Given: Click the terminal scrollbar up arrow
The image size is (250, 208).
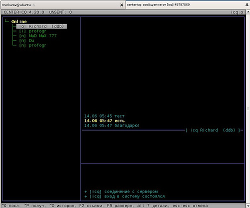Looking at the screenshot, I should [248, 12].
